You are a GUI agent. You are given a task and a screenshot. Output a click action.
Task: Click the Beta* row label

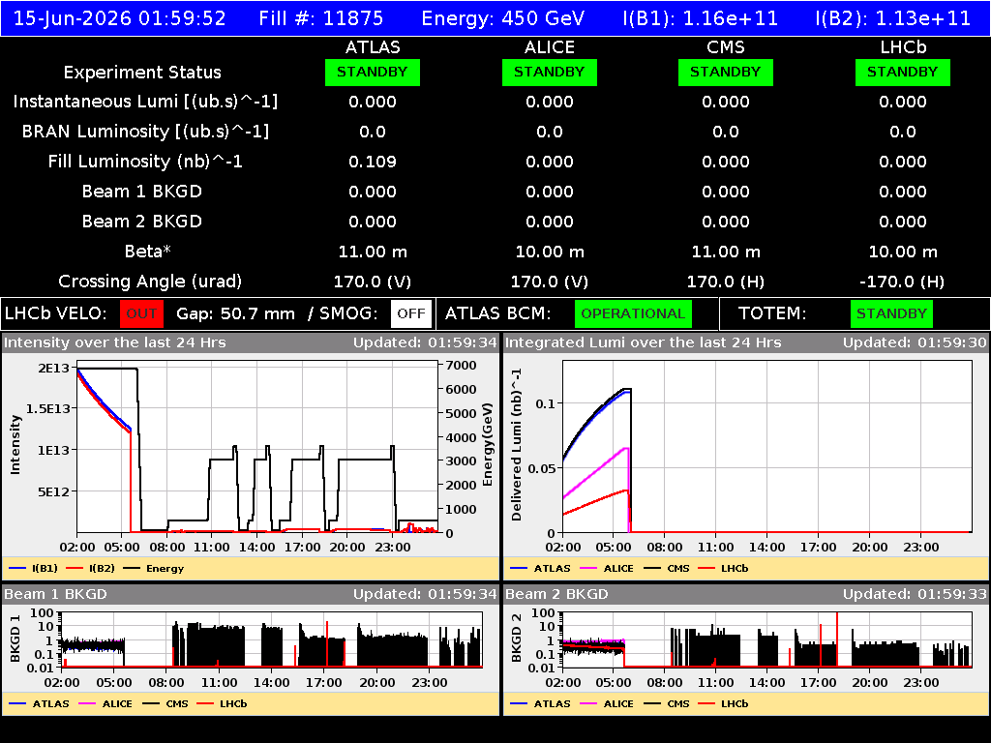coord(148,251)
